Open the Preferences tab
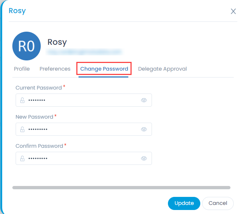Screen dimensions: 241x214 55,69
